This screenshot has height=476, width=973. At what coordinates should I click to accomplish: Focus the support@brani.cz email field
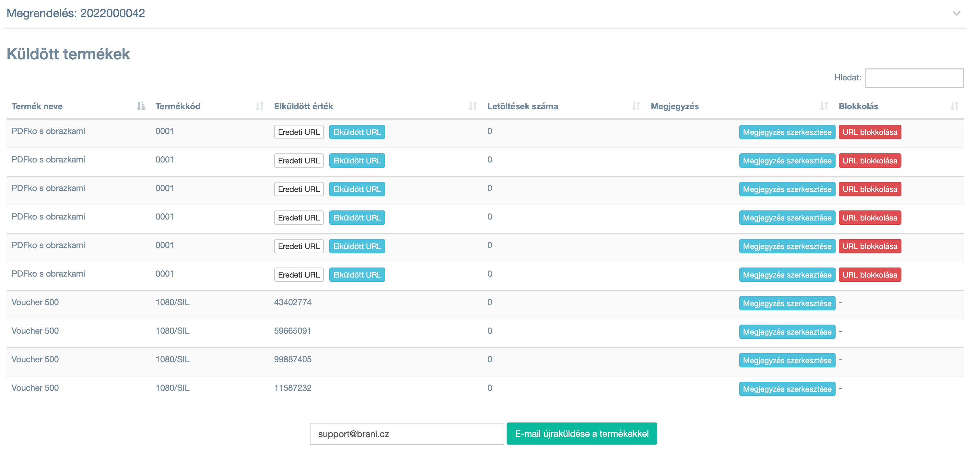tap(407, 434)
